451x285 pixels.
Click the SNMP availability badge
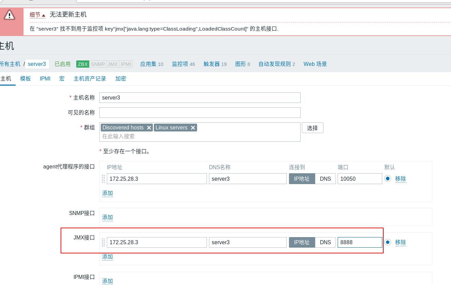(98, 64)
